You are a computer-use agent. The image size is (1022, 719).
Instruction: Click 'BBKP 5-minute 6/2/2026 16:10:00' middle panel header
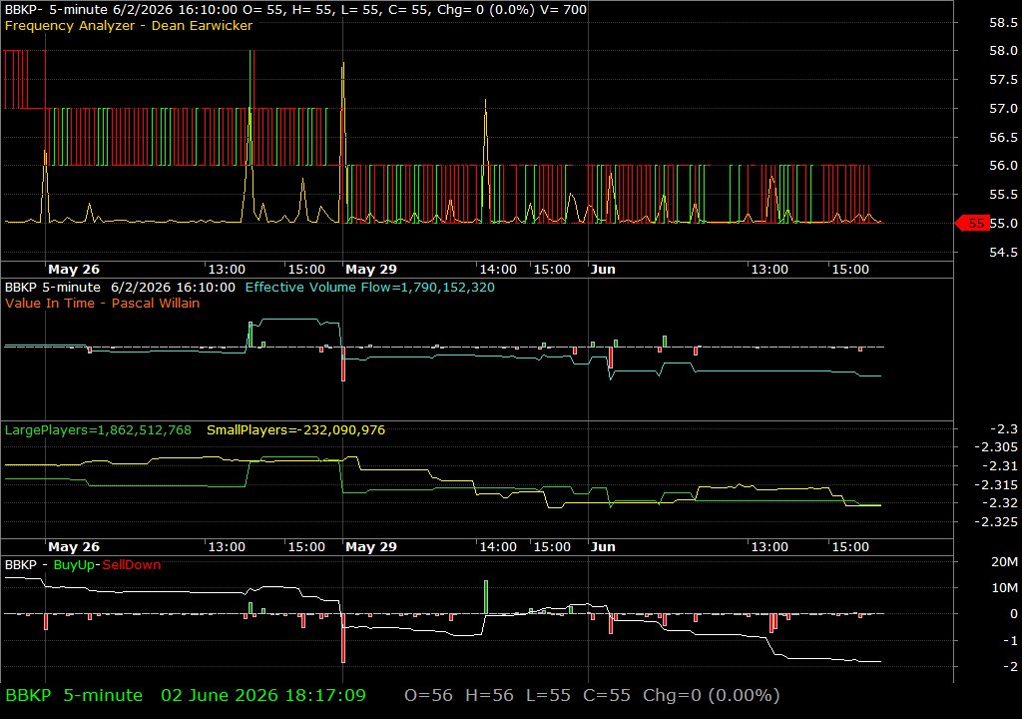(120, 287)
